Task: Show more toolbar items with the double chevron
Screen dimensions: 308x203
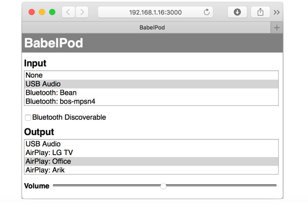Action: click(x=277, y=13)
